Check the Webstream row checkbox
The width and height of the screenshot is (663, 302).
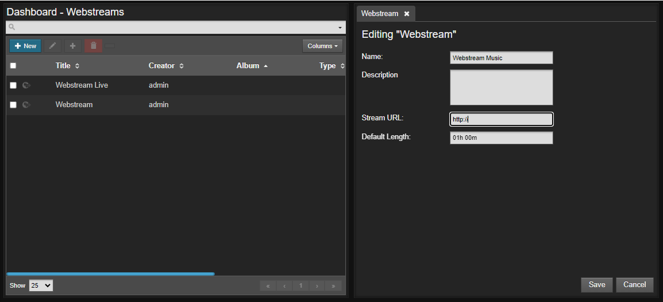[13, 105]
